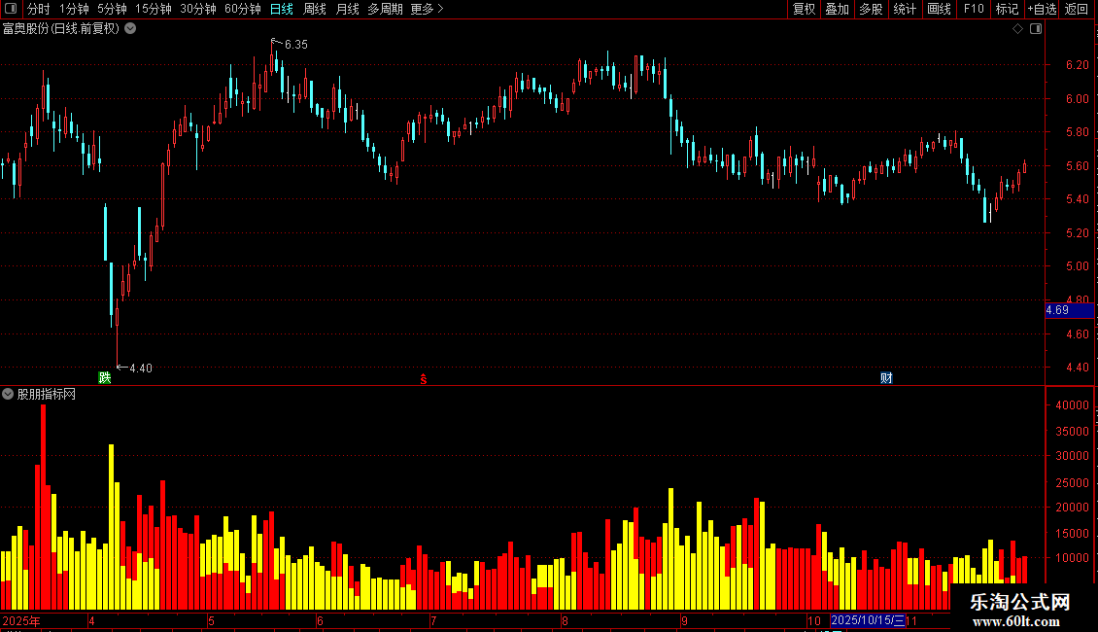Open the 多股 multi-stock view
The width and height of the screenshot is (1098, 632).
(871, 9)
